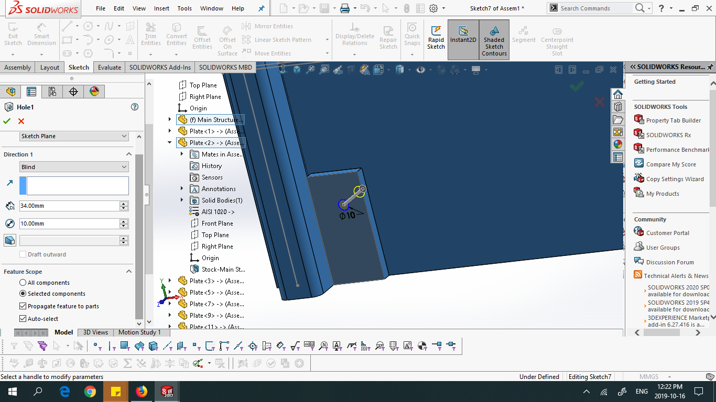Toggle the Auto-select checkbox
Image resolution: width=716 pixels, height=402 pixels.
(x=23, y=319)
